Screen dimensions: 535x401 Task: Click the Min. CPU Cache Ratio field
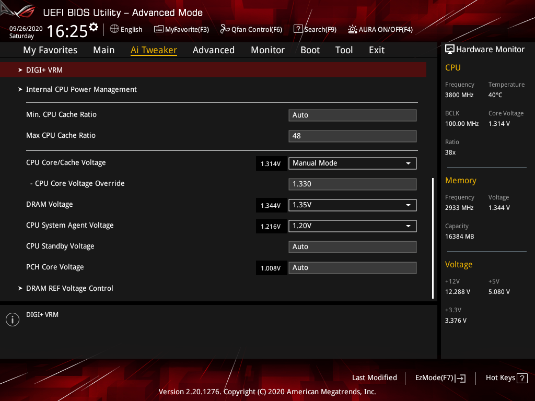pyautogui.click(x=353, y=115)
